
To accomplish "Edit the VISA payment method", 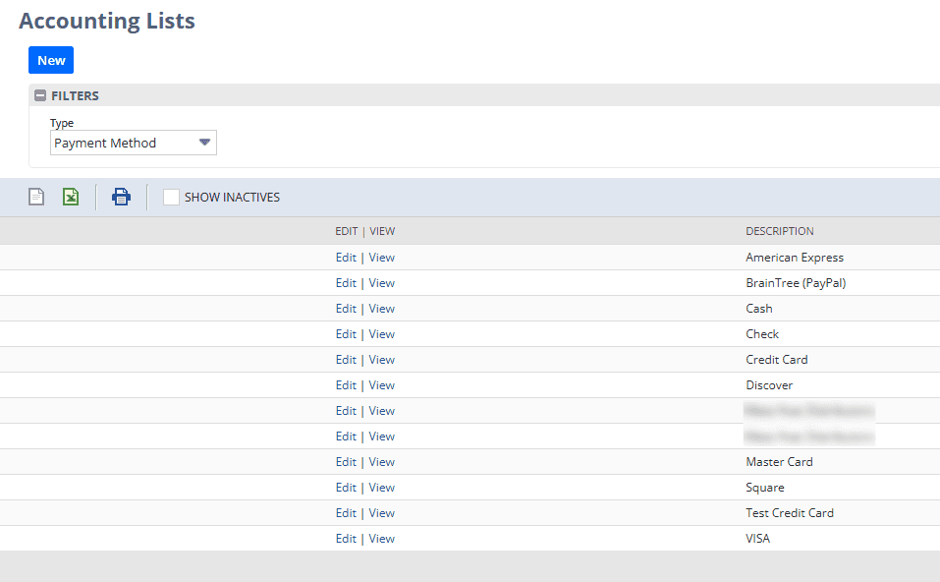I will click(x=346, y=539).
